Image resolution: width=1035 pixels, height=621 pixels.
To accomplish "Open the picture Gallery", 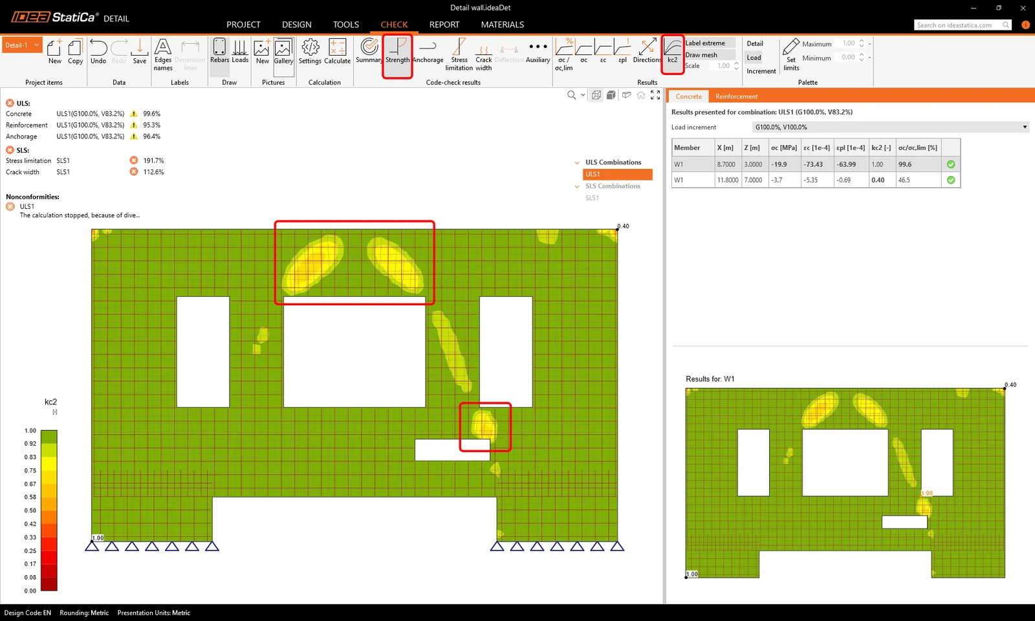I will 283,52.
